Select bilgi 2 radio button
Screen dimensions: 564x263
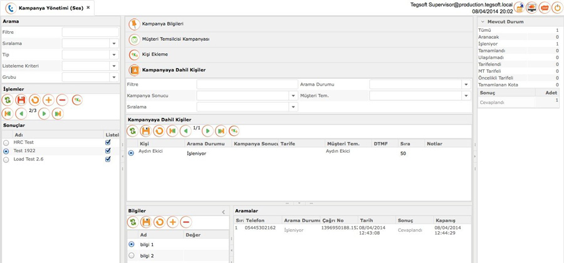coord(132,255)
